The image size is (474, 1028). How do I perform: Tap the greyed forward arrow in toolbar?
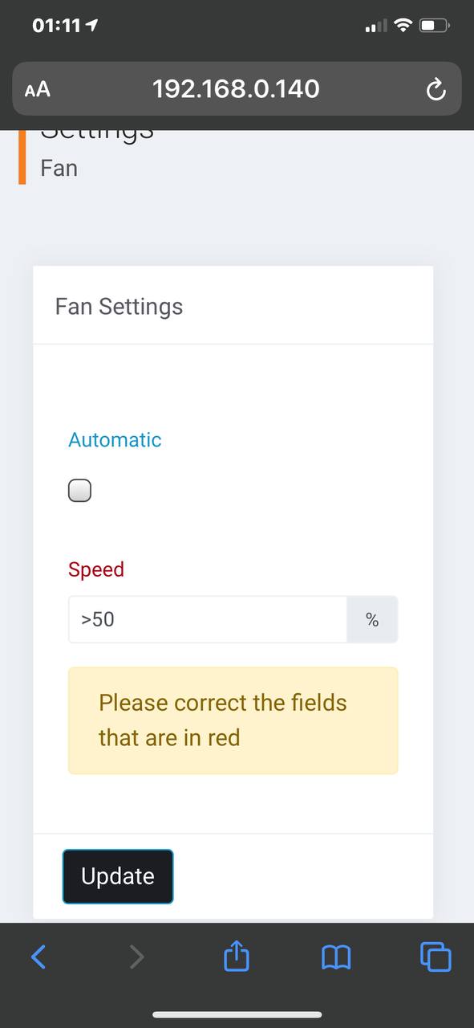click(x=137, y=957)
